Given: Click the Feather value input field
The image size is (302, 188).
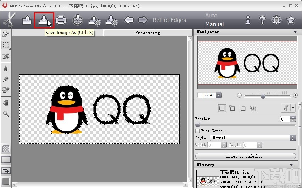Looking at the screenshot, I should point(285,119).
